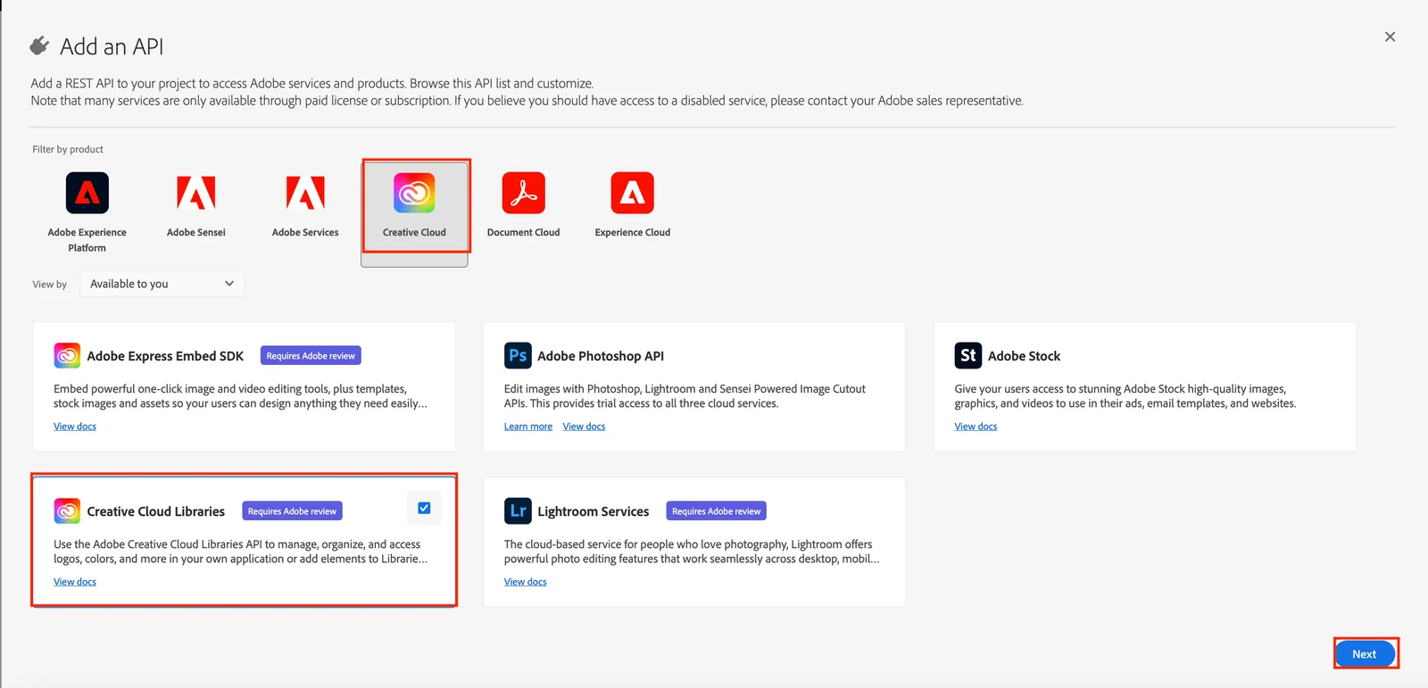Click Requires Adobe review badge on Lightroom Services
Image resolution: width=1428 pixels, height=688 pixels.
pyautogui.click(x=717, y=511)
